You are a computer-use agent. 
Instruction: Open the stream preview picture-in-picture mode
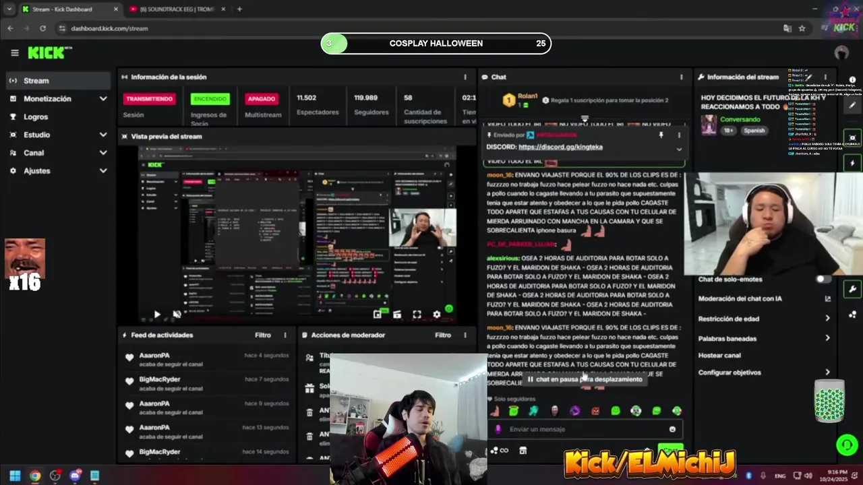click(x=377, y=315)
